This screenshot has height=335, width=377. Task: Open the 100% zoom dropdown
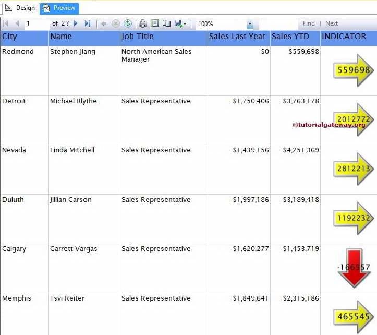tap(250, 24)
